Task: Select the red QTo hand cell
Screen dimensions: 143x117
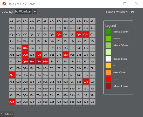Action: [x=25, y=48]
